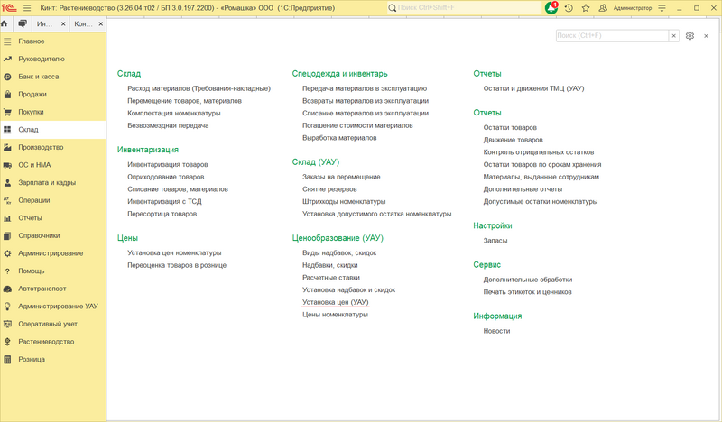Open the gear settings icon near search

690,35
